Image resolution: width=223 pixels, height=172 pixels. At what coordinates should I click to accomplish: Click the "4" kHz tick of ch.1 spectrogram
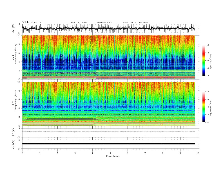point(20,62)
